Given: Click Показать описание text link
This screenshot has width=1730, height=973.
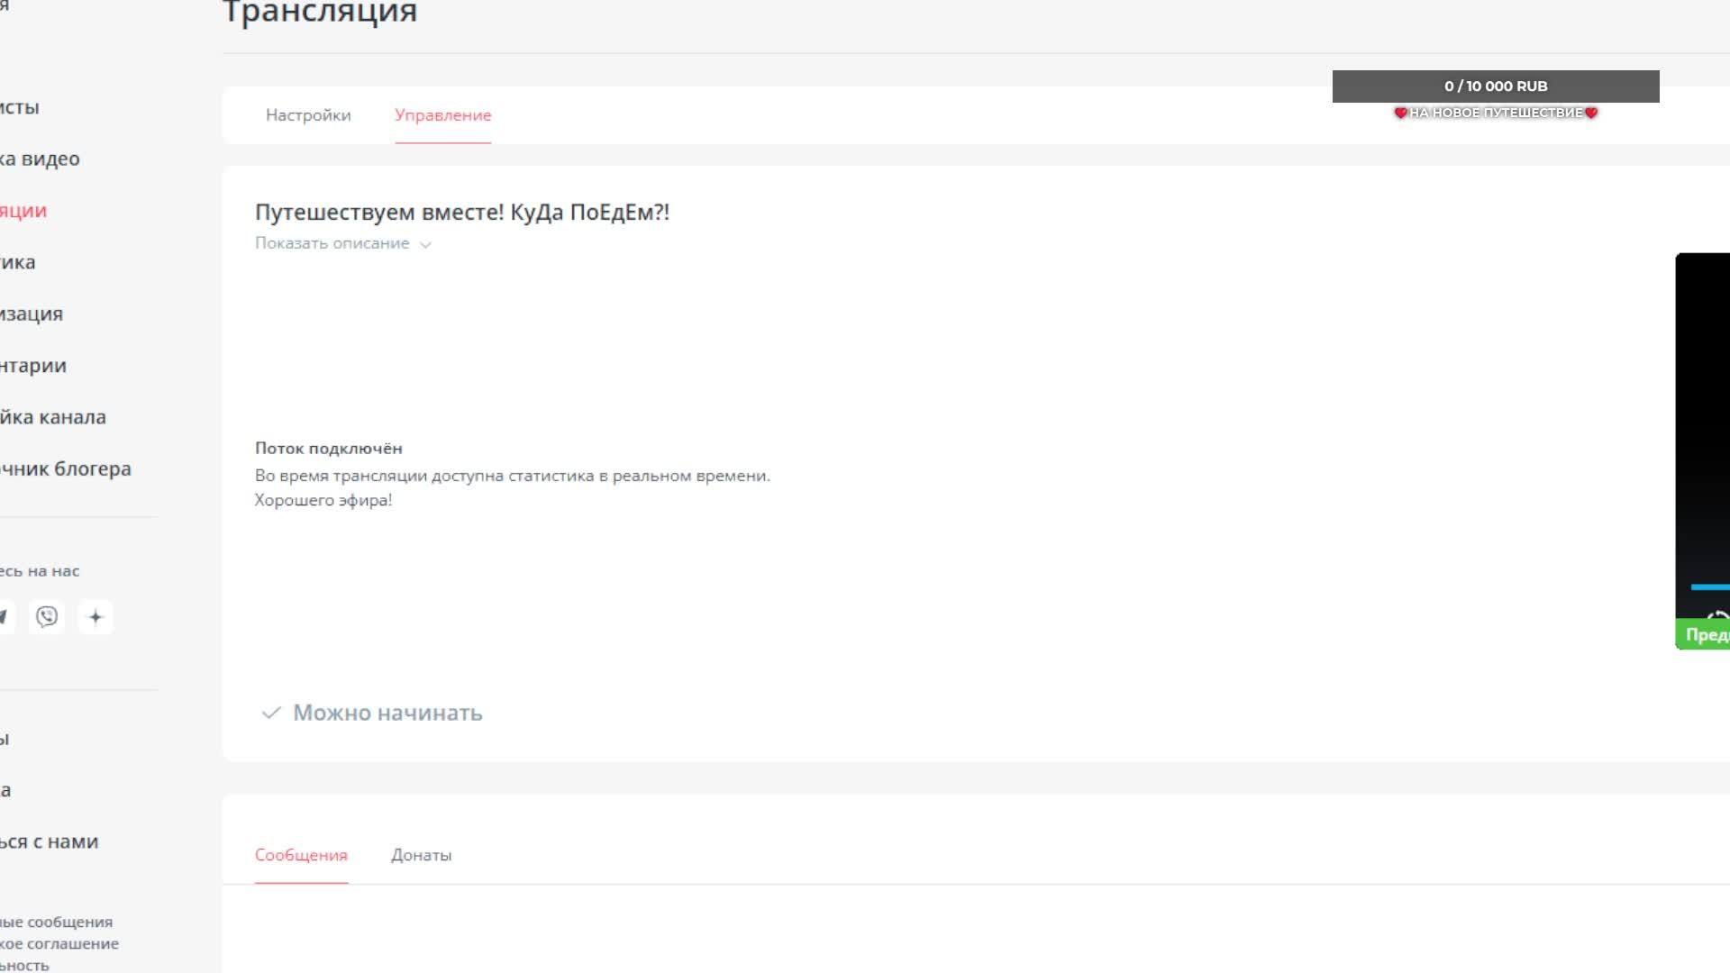Looking at the screenshot, I should (x=332, y=243).
